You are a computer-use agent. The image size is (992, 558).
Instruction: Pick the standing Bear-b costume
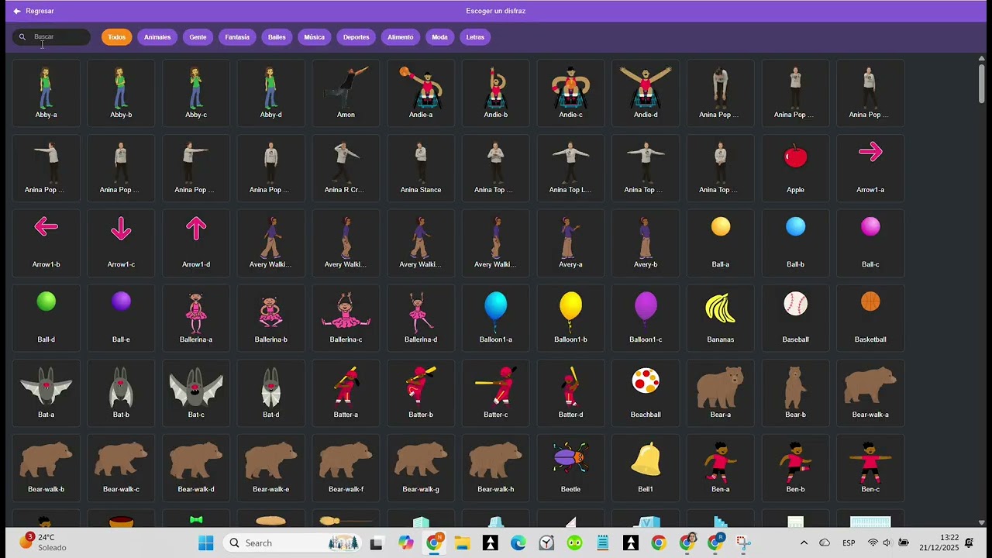point(795,393)
